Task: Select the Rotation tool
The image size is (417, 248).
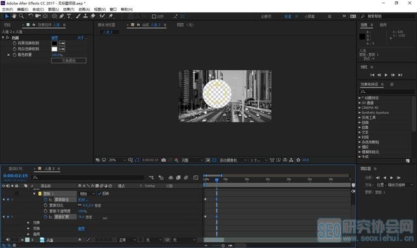Action: click(x=31, y=16)
